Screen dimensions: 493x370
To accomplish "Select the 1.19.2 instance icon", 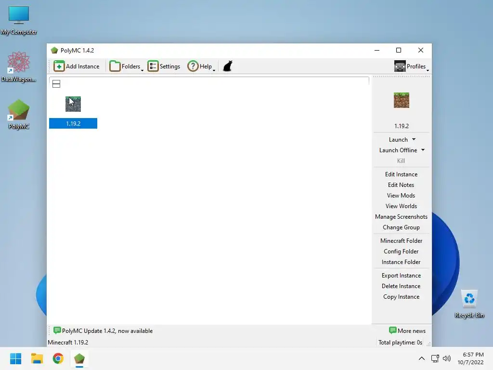I will tap(73, 104).
